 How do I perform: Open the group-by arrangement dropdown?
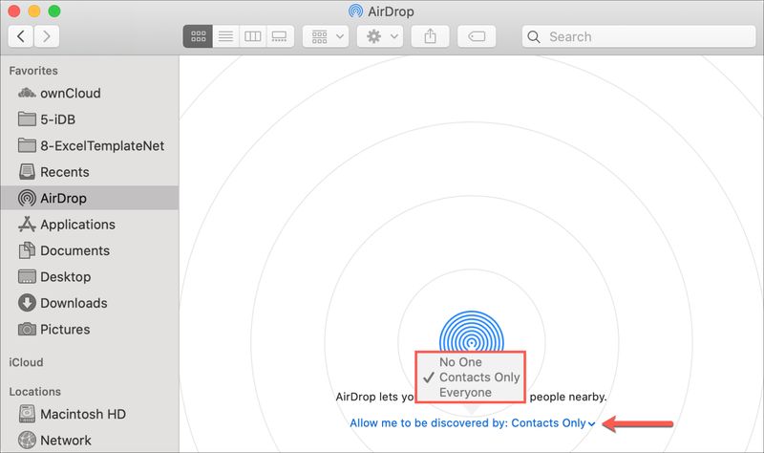coord(326,36)
